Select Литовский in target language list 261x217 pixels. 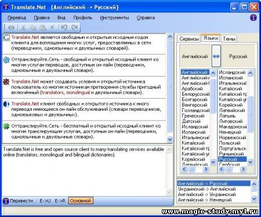pyautogui.click(x=233, y=121)
